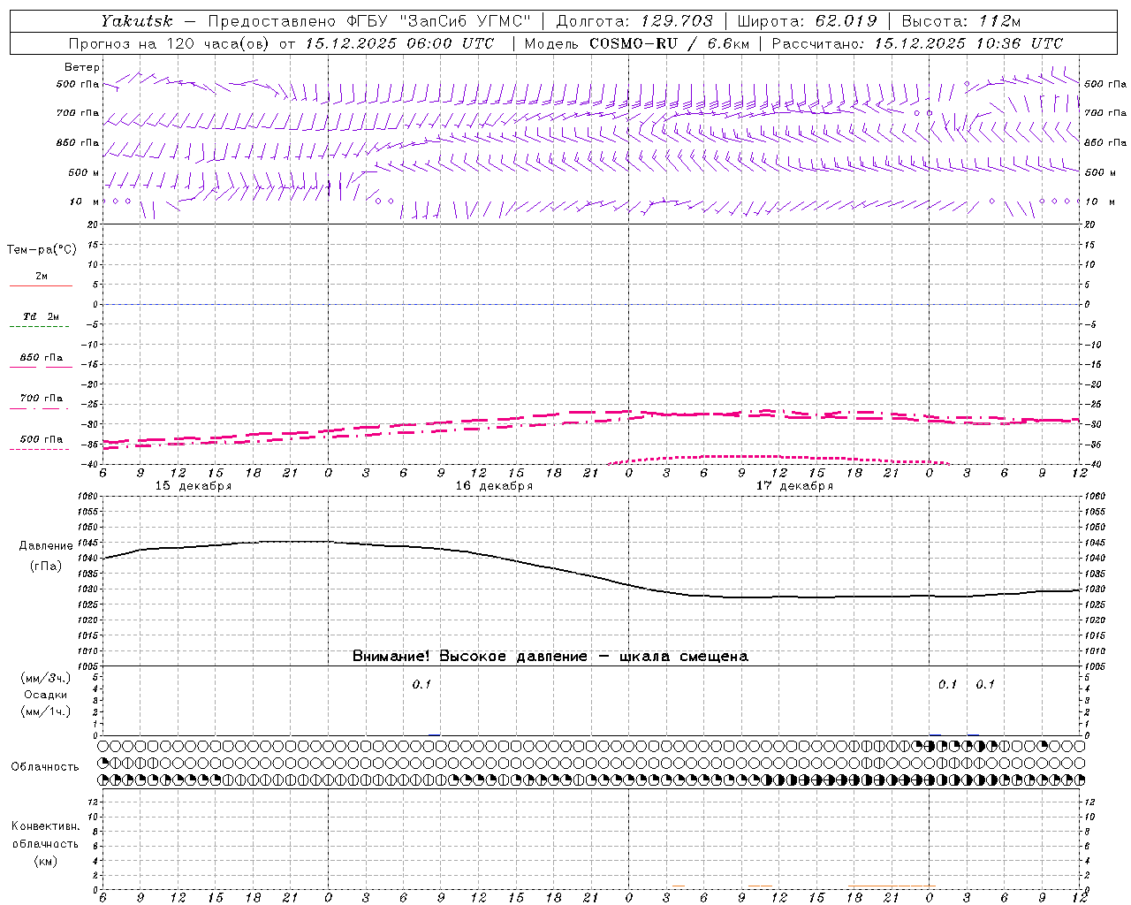
Task: Select the 16 декабря date label
Action: 494,486
